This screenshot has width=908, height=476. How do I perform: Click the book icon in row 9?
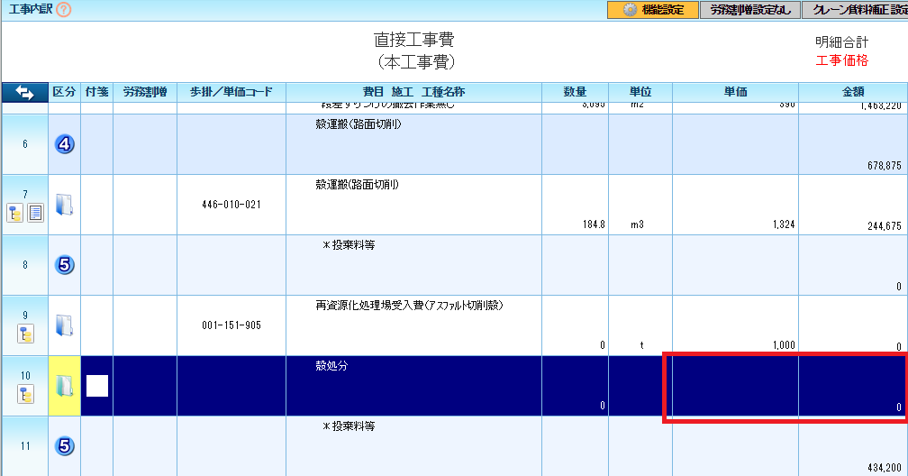pyautogui.click(x=64, y=325)
